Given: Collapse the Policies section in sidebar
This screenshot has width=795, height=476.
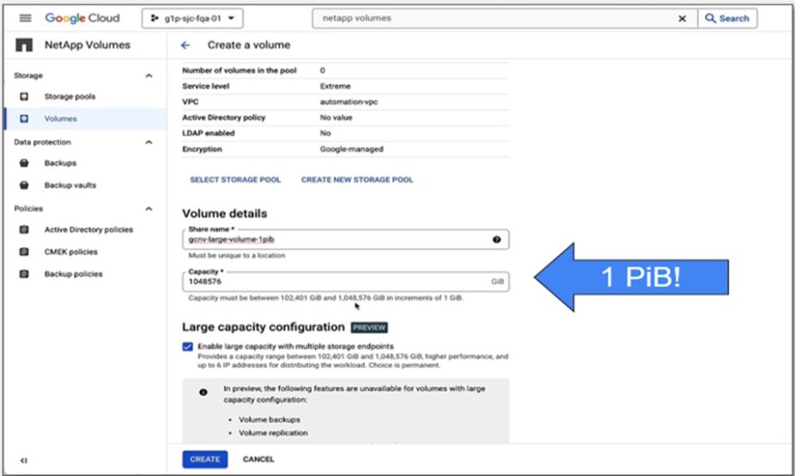Looking at the screenshot, I should [149, 208].
